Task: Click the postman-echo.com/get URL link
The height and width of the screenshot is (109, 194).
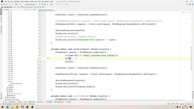Action: [99, 55]
